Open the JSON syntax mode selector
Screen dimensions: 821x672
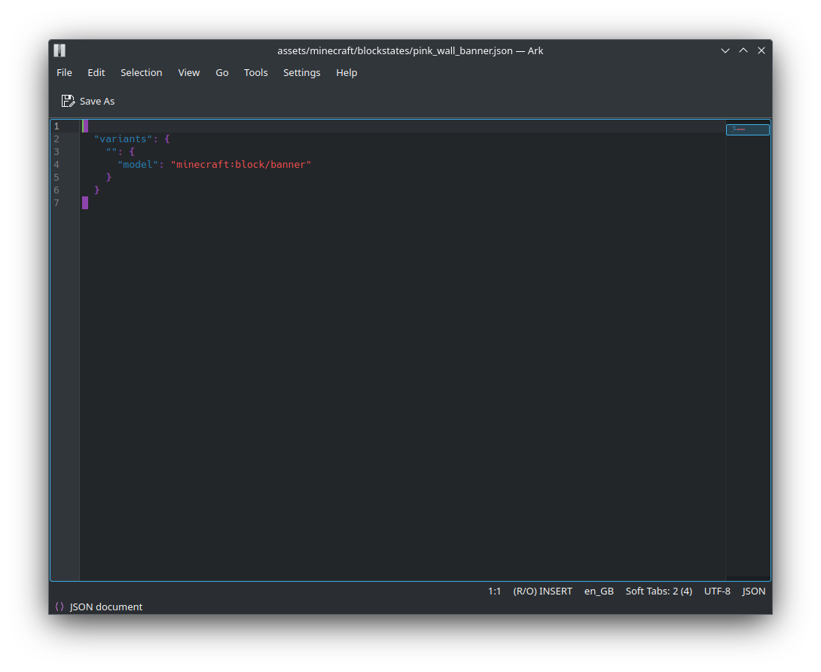click(x=753, y=591)
